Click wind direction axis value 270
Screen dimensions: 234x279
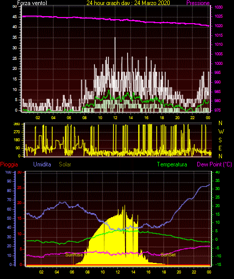tap(17, 132)
